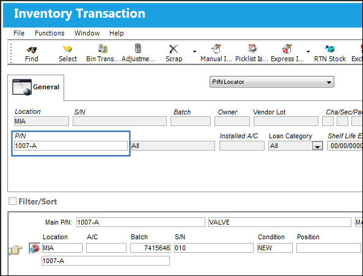The width and height of the screenshot is (363, 276).
Task: Click the Batch search input field
Action: pyautogui.click(x=191, y=121)
